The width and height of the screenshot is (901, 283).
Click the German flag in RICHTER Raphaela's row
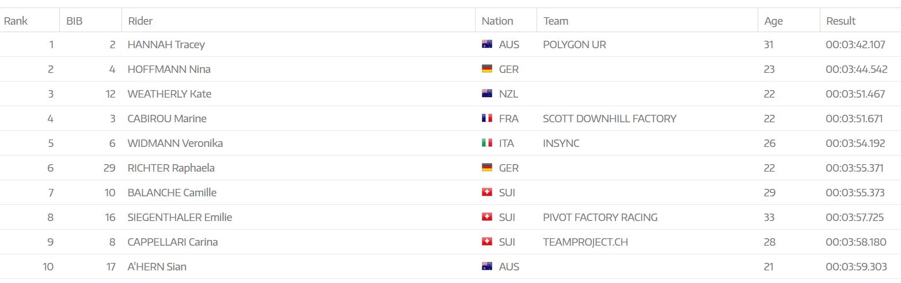(486, 168)
